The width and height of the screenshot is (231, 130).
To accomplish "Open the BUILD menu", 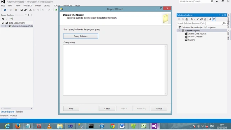I will coord(38,6).
